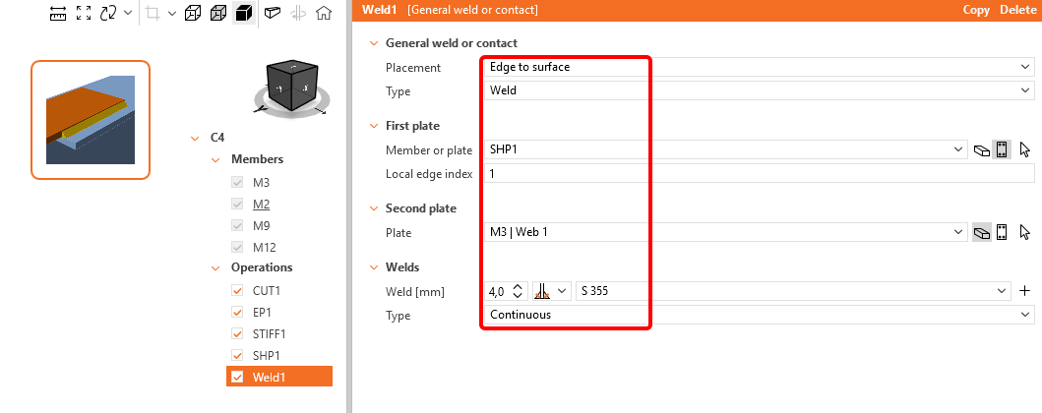The width and height of the screenshot is (1042, 413).
Task: Toggle the STIFF1 operation checkbox
Action: [237, 334]
